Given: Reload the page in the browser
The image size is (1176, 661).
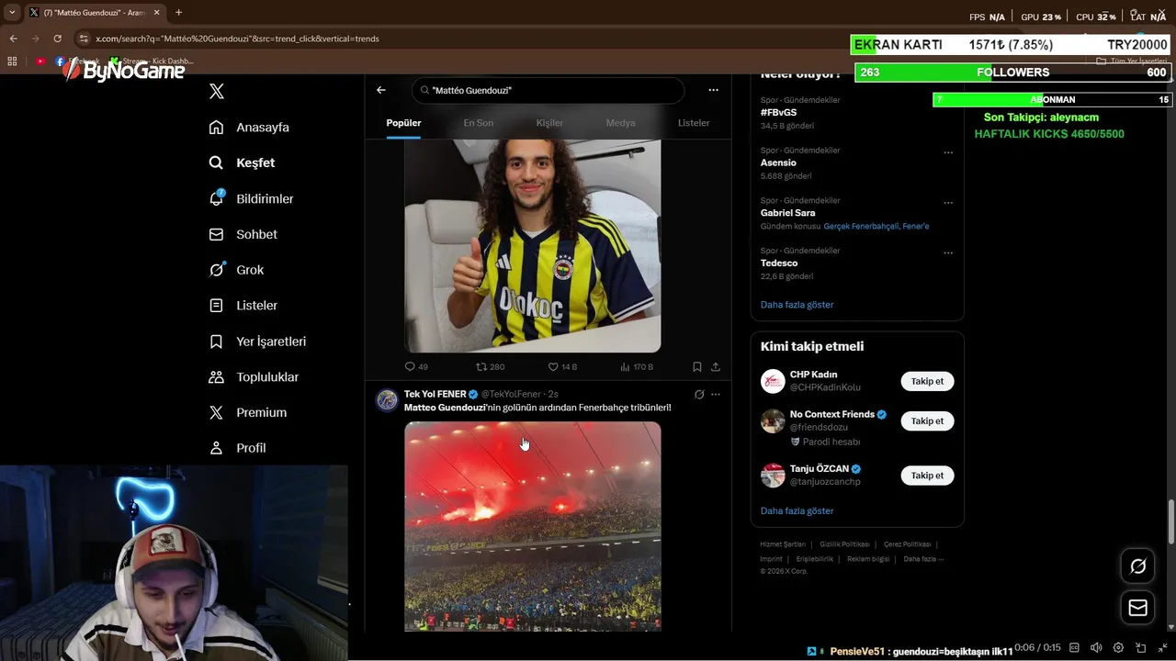Looking at the screenshot, I should [x=57, y=39].
